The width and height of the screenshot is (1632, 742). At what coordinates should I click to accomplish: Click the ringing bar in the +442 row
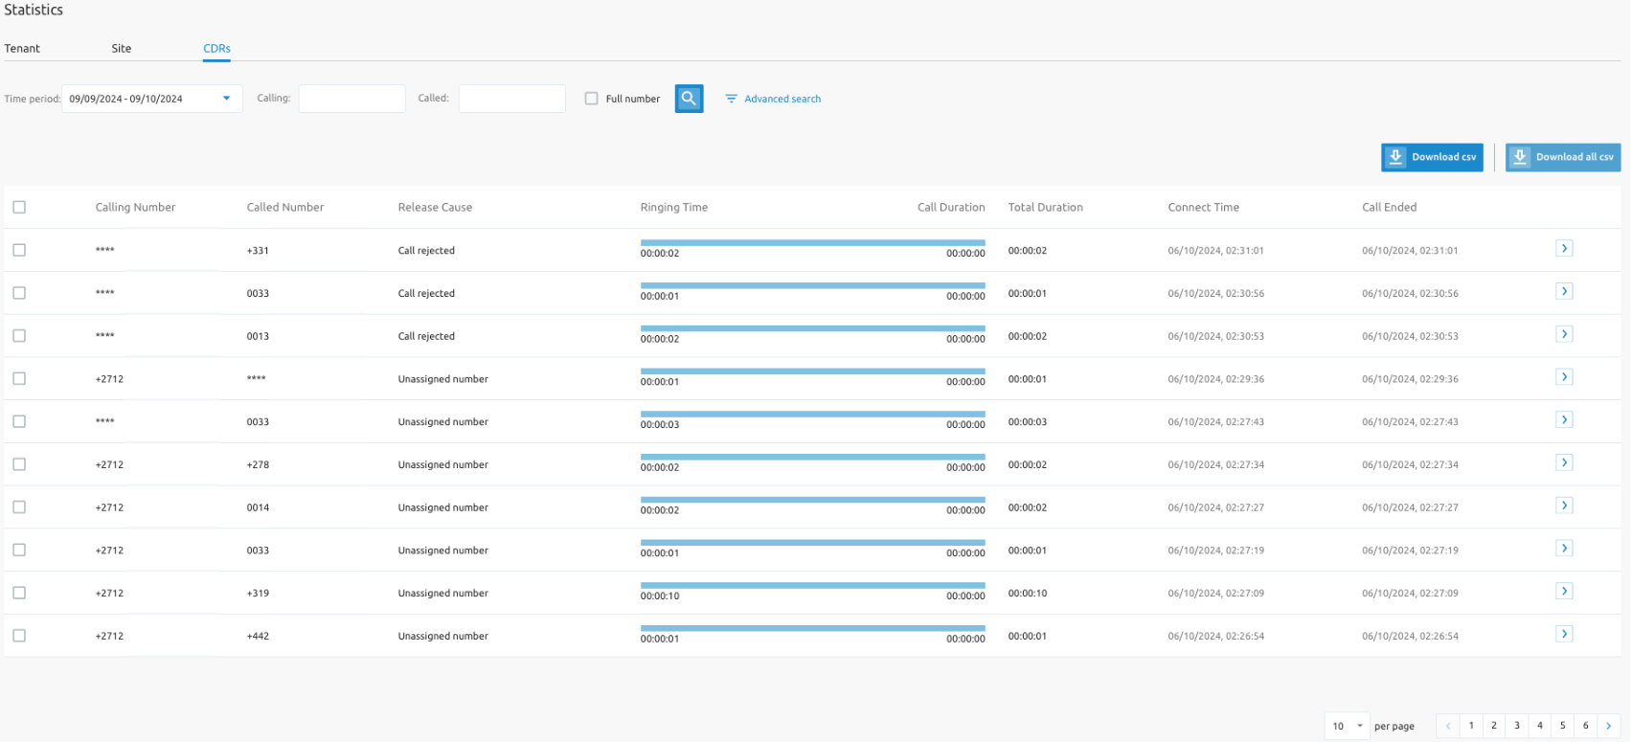[812, 628]
